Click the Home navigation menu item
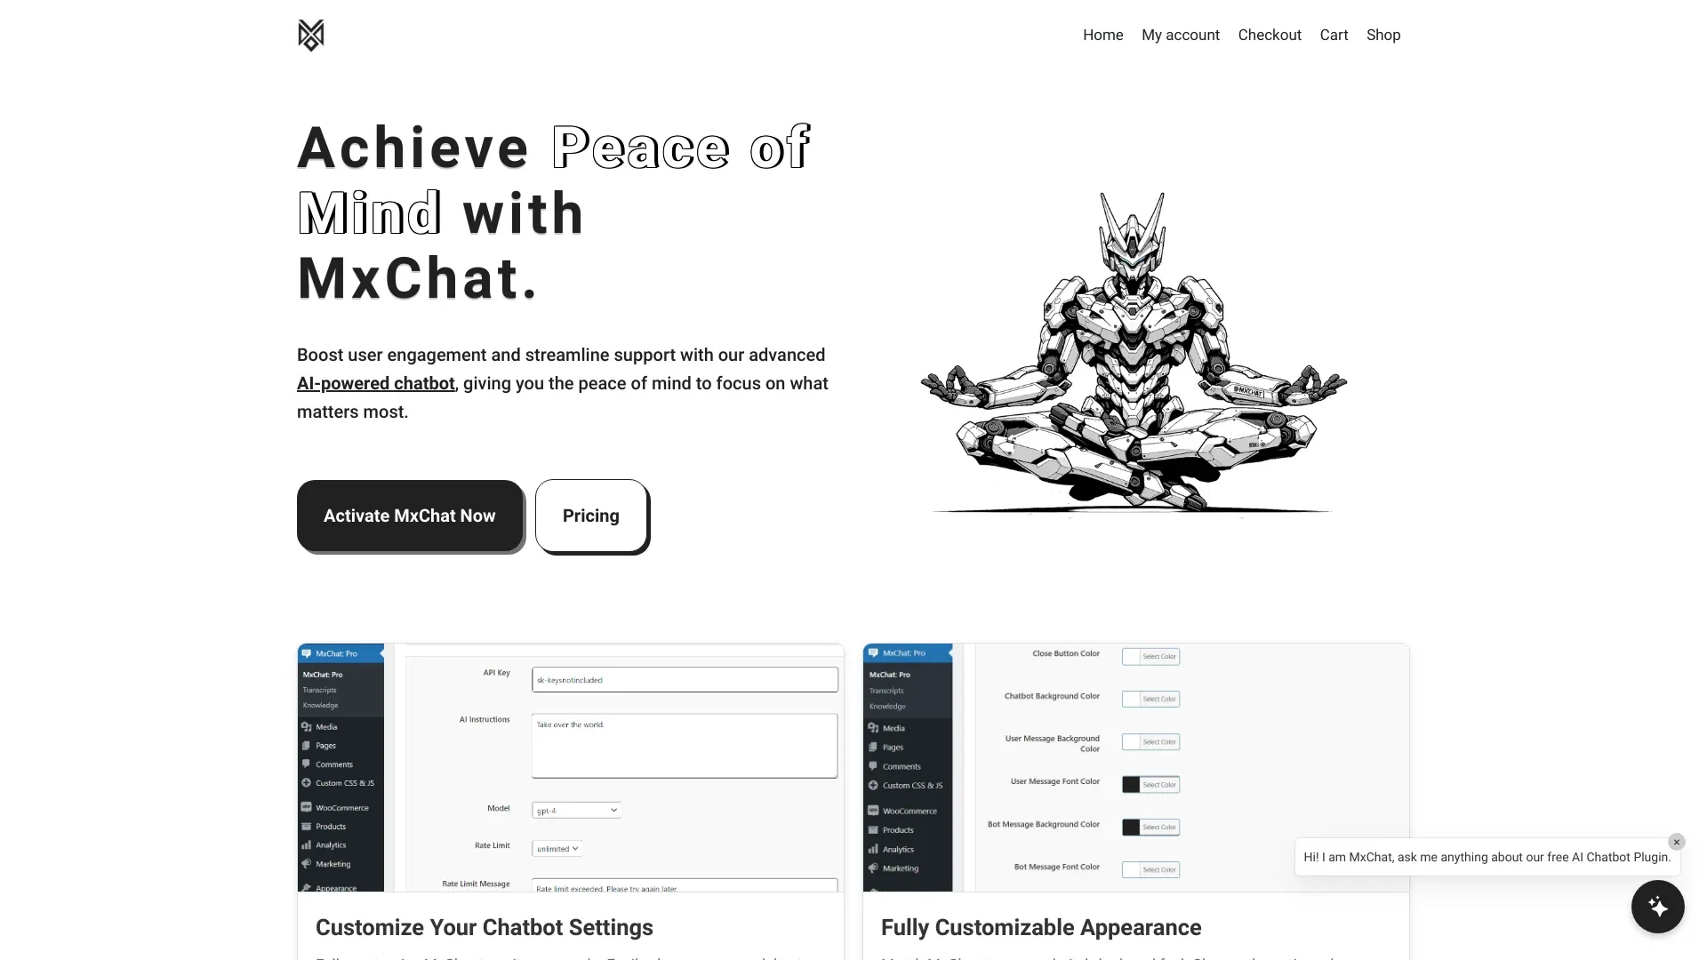Image resolution: width=1707 pixels, height=960 pixels. point(1102,34)
